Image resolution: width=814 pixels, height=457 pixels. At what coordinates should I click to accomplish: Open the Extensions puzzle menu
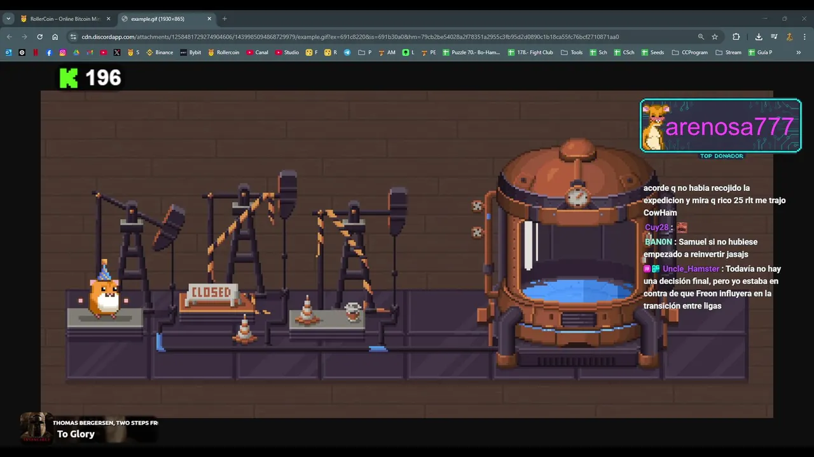pos(736,37)
